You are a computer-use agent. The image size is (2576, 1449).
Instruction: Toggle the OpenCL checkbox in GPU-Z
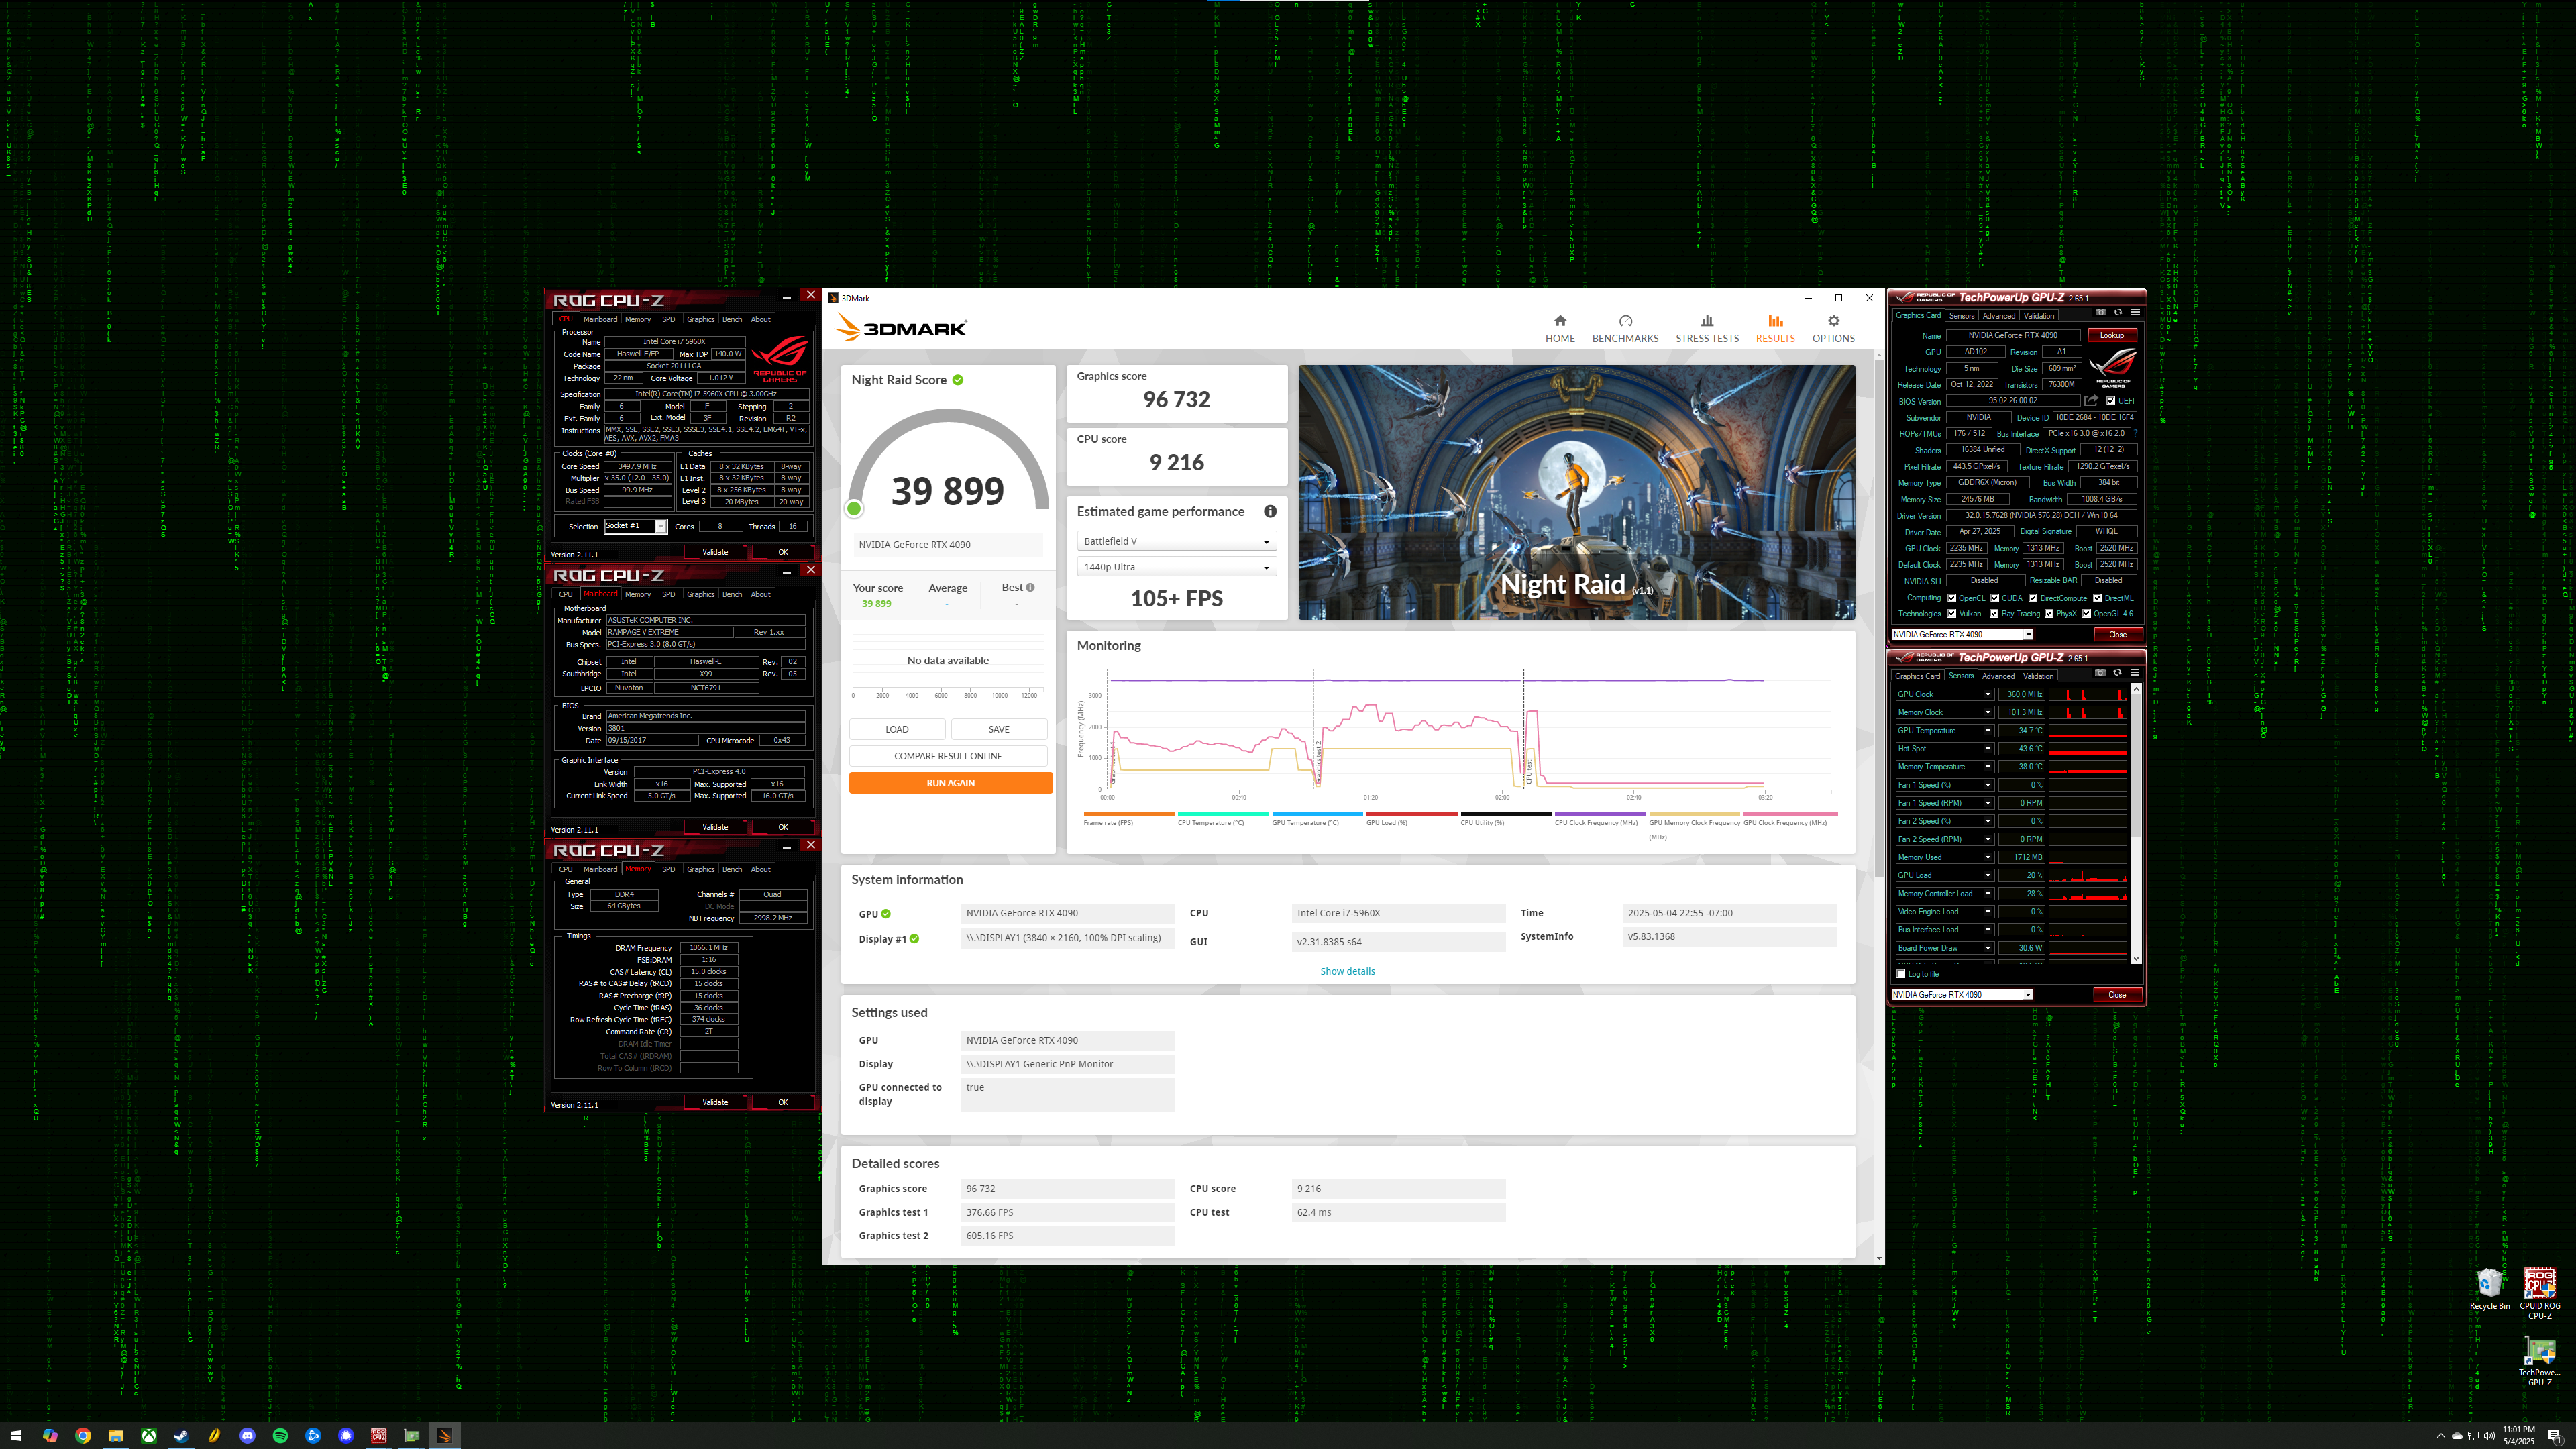pyautogui.click(x=1951, y=598)
